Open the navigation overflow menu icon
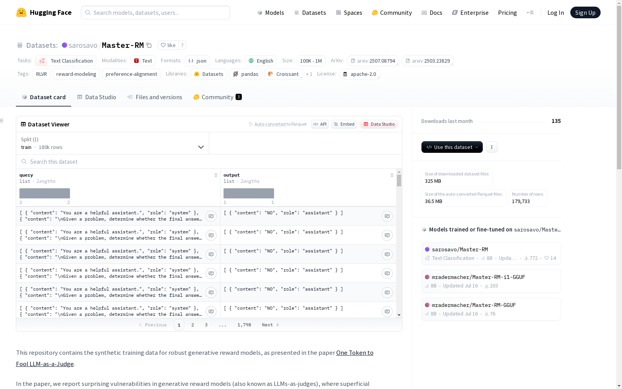The width and height of the screenshot is (622, 389). (530, 12)
